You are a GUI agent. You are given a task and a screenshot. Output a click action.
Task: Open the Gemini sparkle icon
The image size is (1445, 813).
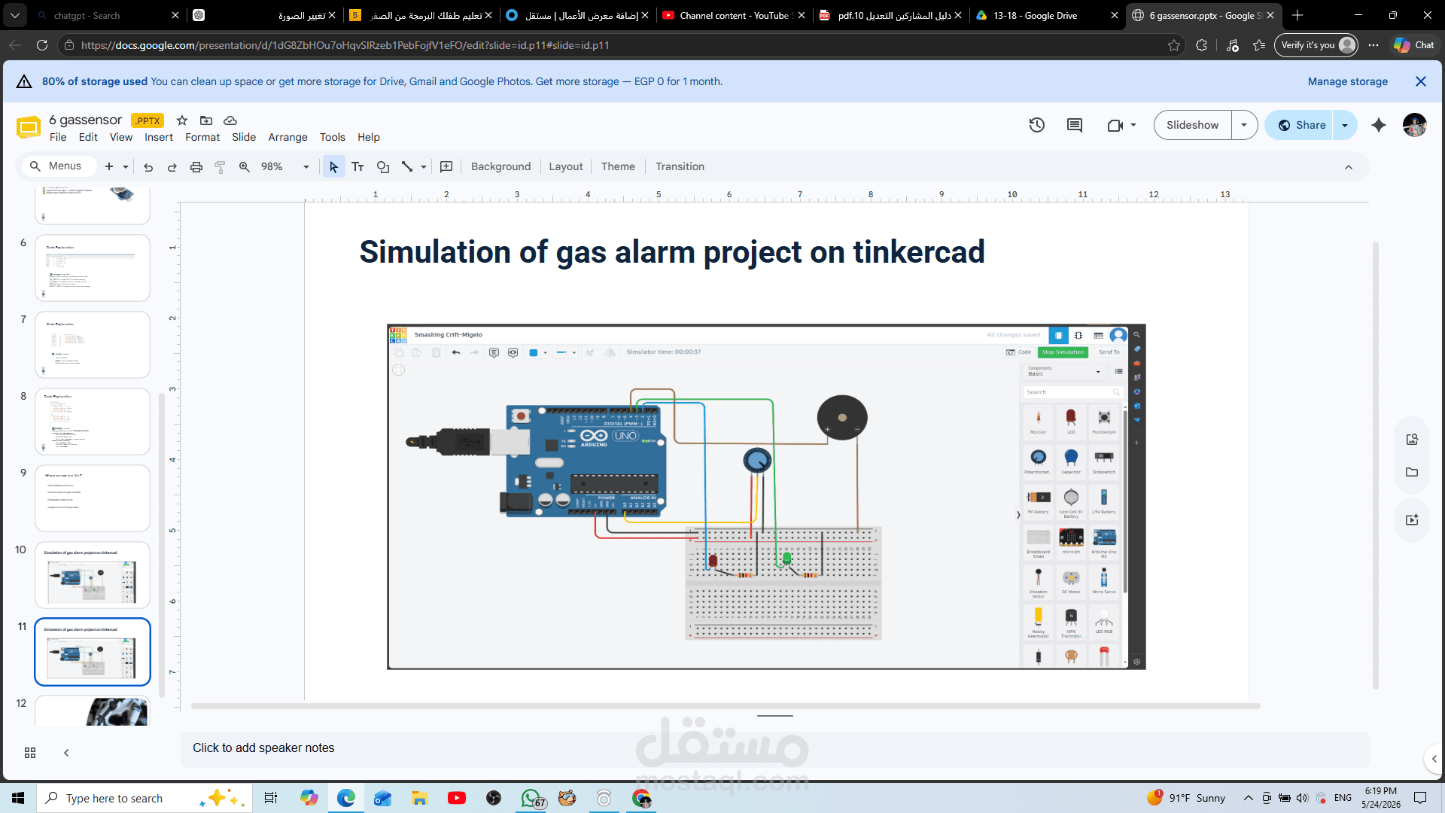point(1379,125)
